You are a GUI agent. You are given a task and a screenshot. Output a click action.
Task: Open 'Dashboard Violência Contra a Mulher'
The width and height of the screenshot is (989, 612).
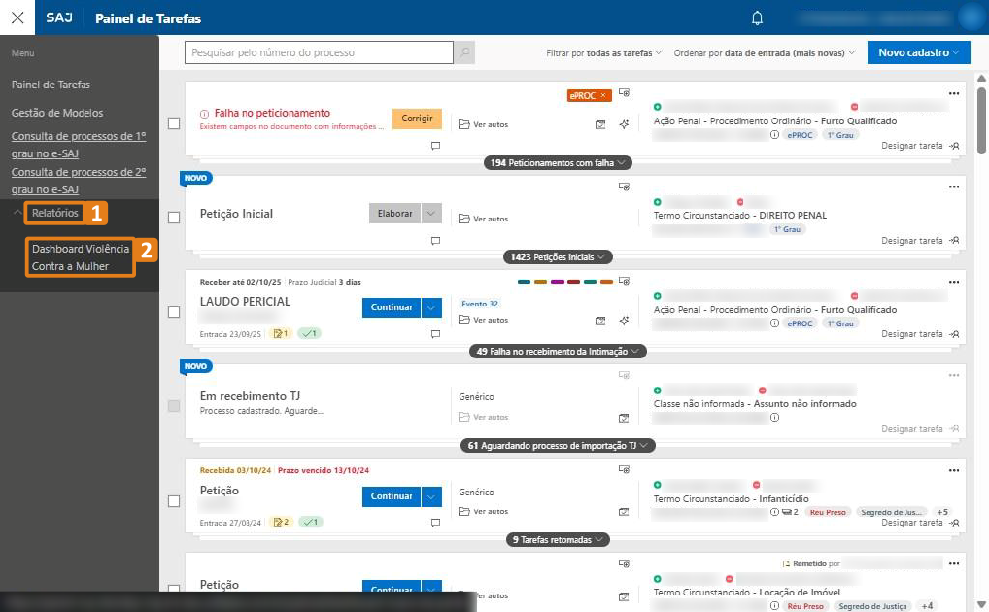pyautogui.click(x=80, y=256)
